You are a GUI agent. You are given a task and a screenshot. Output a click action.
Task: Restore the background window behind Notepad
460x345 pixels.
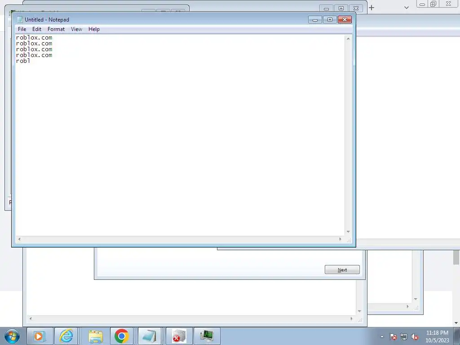(341, 8)
